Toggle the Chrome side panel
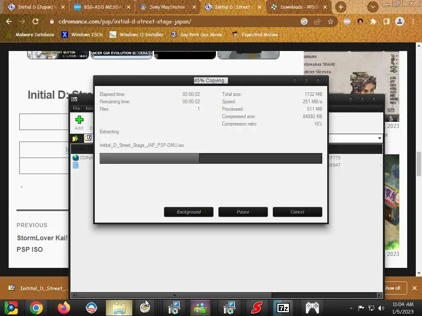422x316 pixels. pyautogui.click(x=387, y=21)
